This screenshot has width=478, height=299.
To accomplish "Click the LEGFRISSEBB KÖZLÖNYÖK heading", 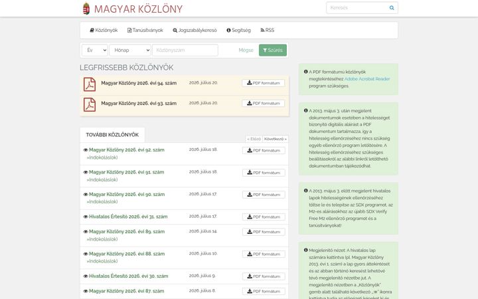I will click(x=127, y=67).
